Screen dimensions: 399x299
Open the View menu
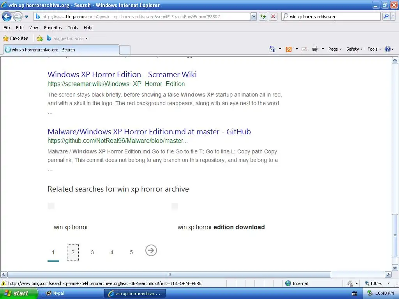point(34,28)
